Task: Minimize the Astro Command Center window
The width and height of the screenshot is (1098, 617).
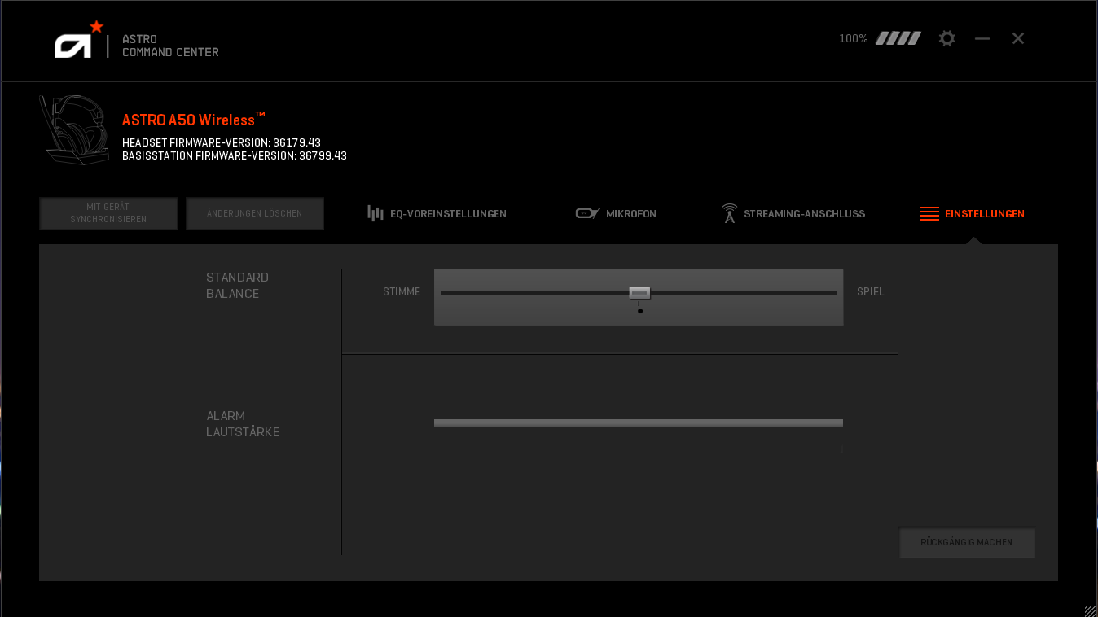Action: coord(982,38)
